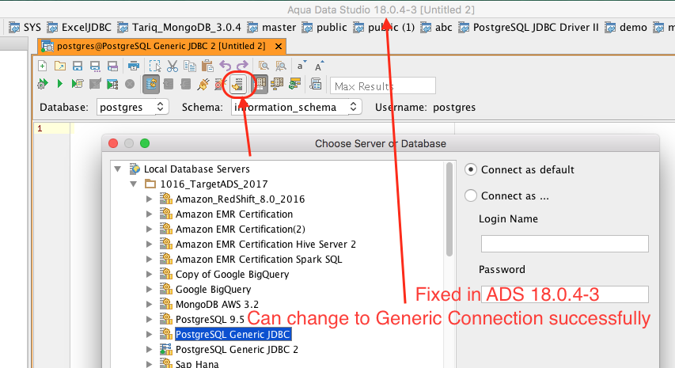Viewport: 675px width, 368px height.
Task: Click the Max Results input field
Action: point(383,85)
